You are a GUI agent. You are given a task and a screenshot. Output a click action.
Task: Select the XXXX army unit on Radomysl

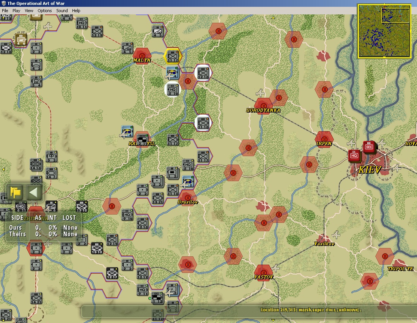(142, 140)
